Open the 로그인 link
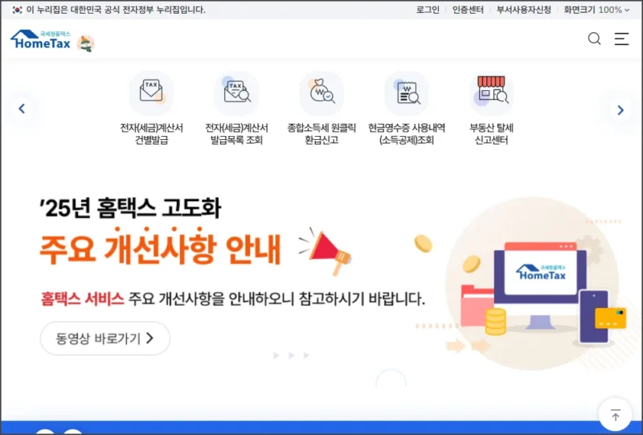 click(428, 10)
